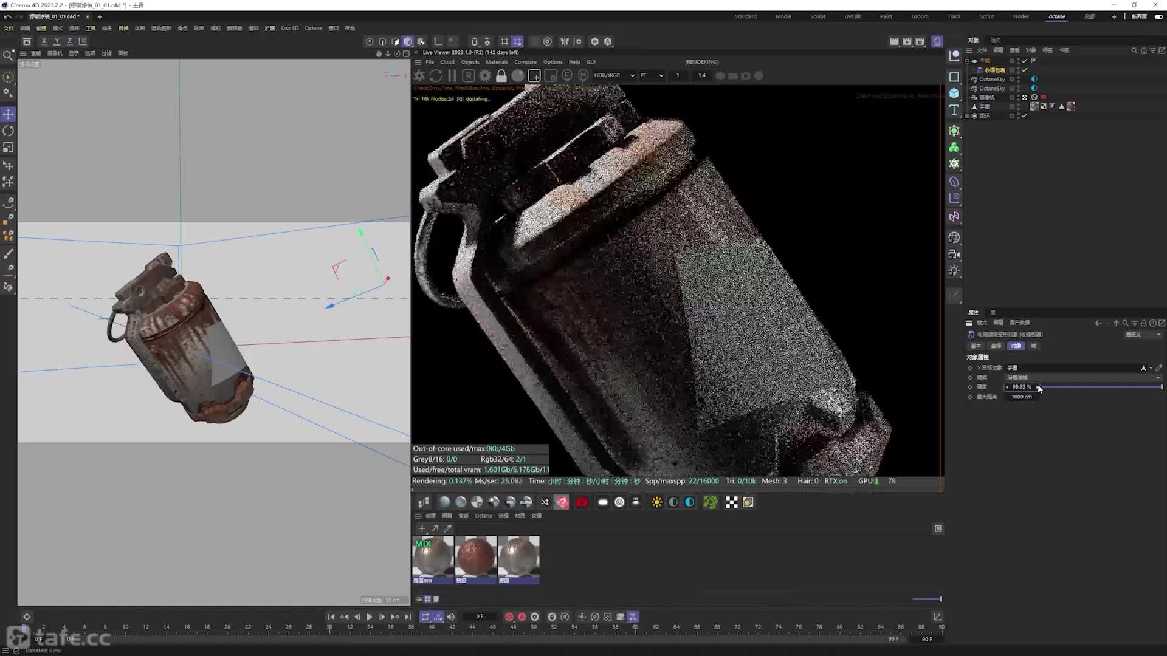1167x656 pixels.
Task: Toggle X axis lock
Action: 44,41
